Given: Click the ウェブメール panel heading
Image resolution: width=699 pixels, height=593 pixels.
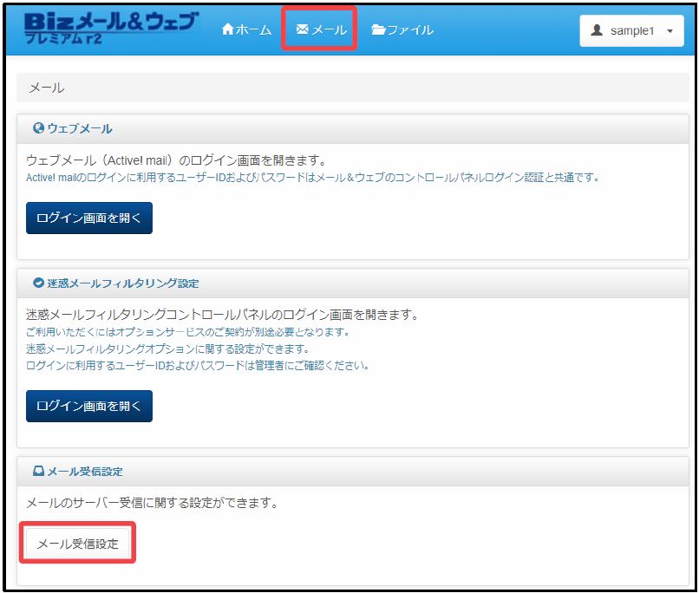Looking at the screenshot, I should 80,129.
